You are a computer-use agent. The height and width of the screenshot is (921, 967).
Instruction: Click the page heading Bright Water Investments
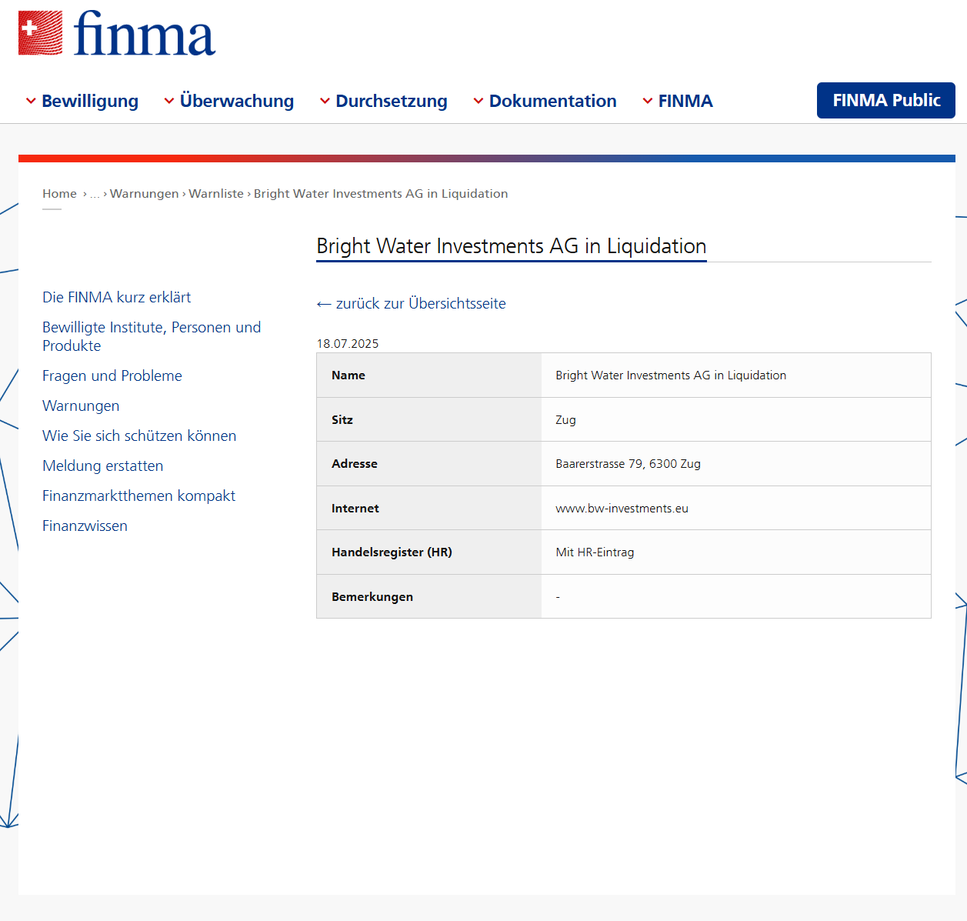click(512, 246)
